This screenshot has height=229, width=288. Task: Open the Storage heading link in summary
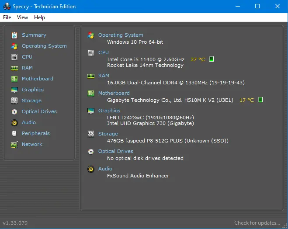[108, 134]
